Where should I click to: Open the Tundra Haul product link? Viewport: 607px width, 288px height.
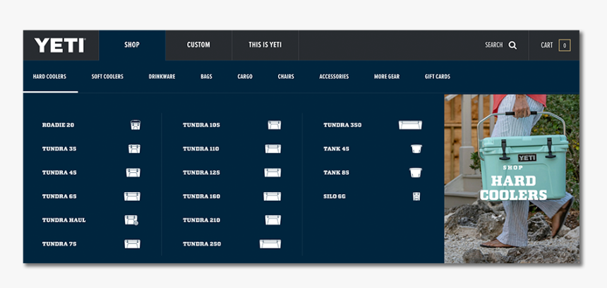coord(64,220)
